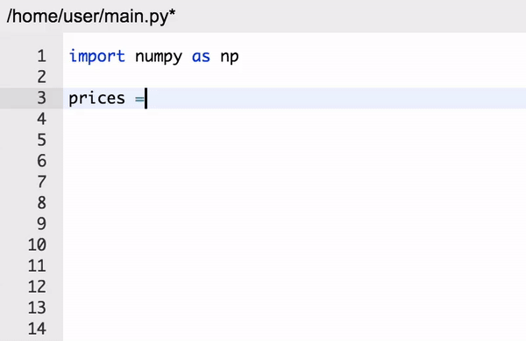The height and width of the screenshot is (341, 526).
Task: Click line number 4 in gutter
Action: [41, 119]
